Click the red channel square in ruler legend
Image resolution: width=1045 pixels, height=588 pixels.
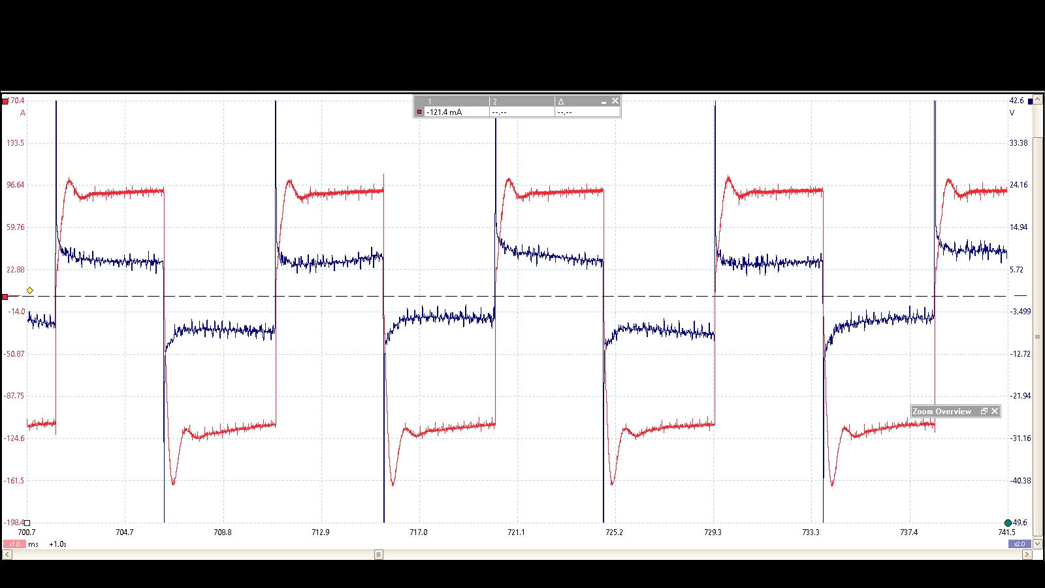(419, 112)
